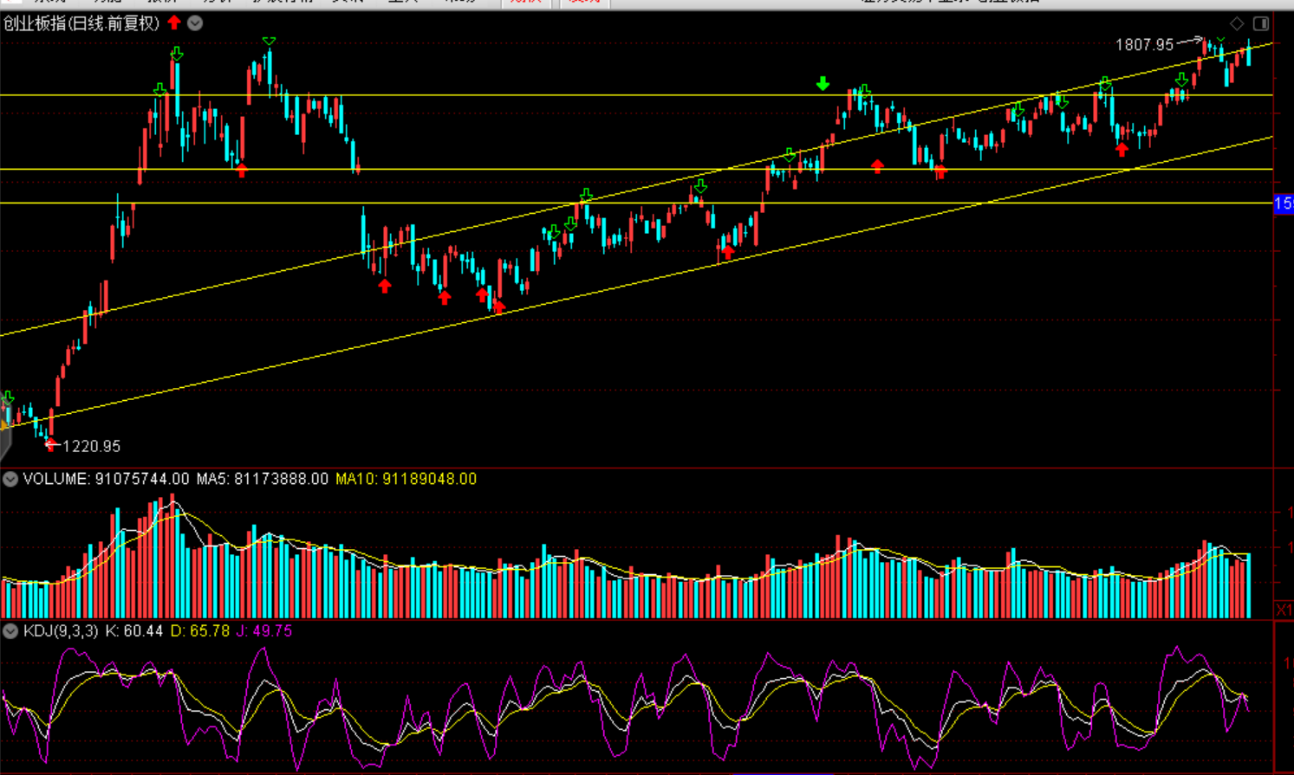Click the X1 scale button in volume panel
This screenshot has width=1294, height=775.
[1284, 610]
